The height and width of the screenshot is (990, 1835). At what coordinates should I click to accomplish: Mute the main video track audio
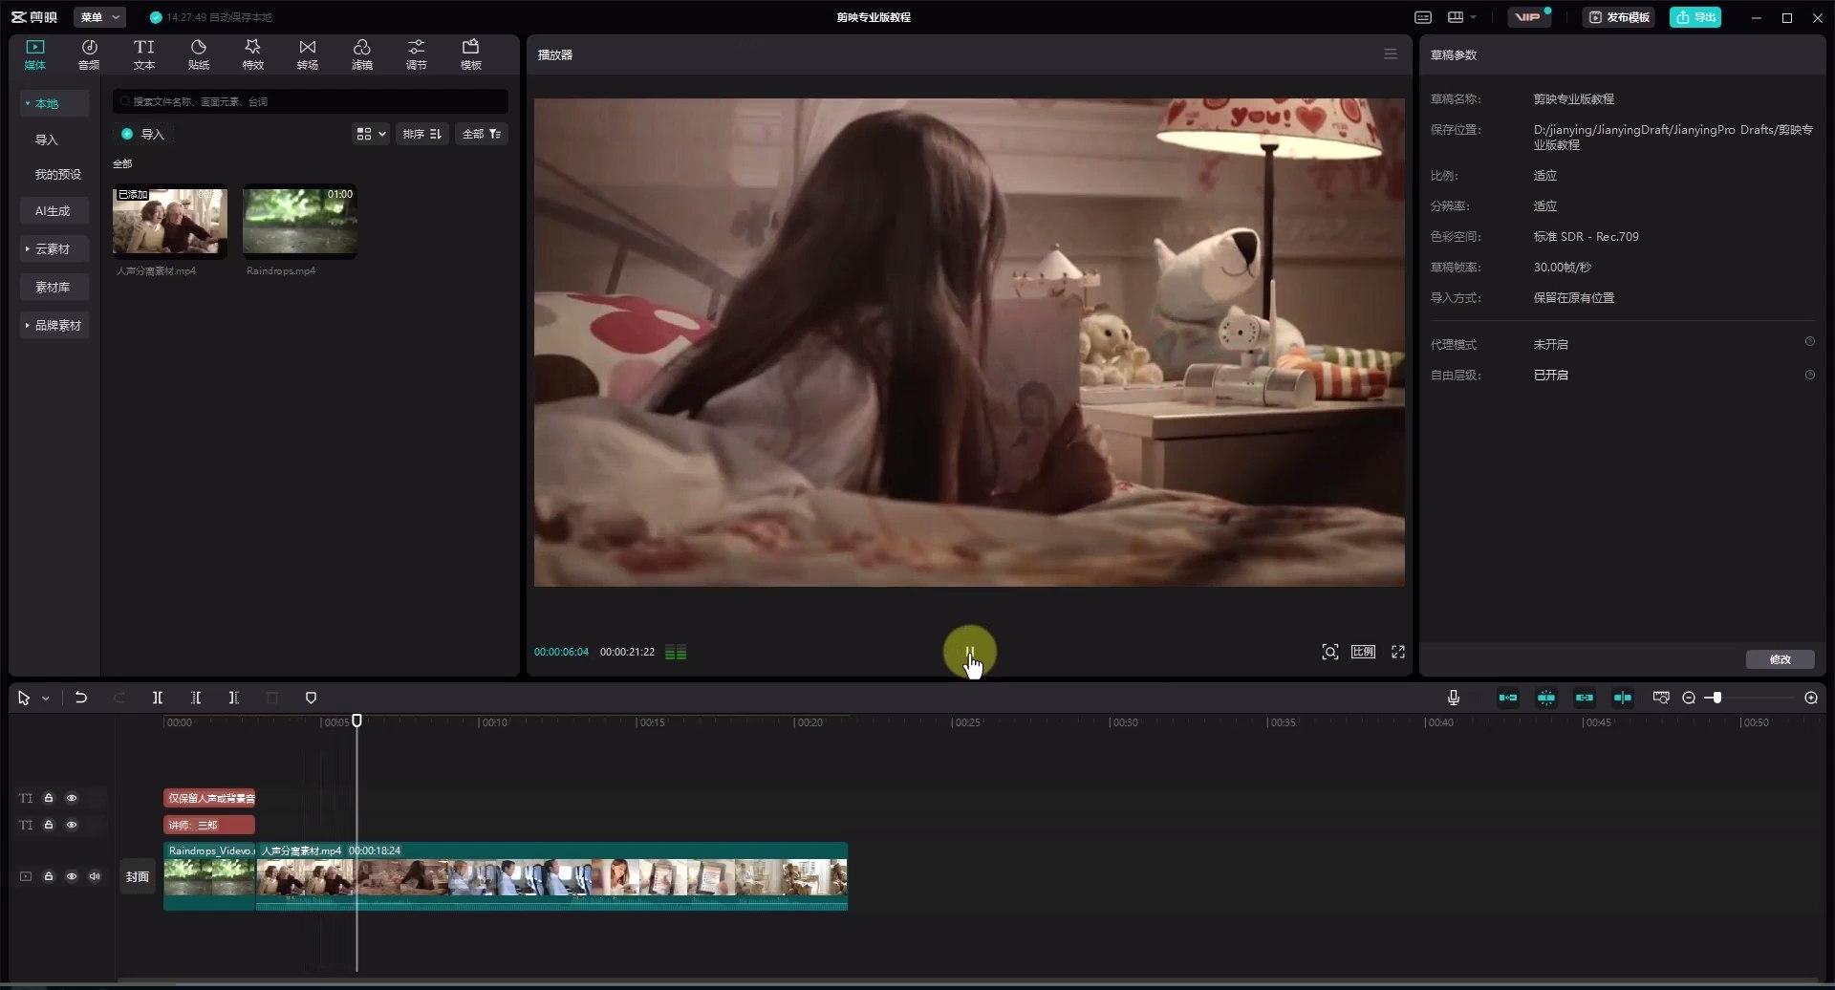pos(95,876)
